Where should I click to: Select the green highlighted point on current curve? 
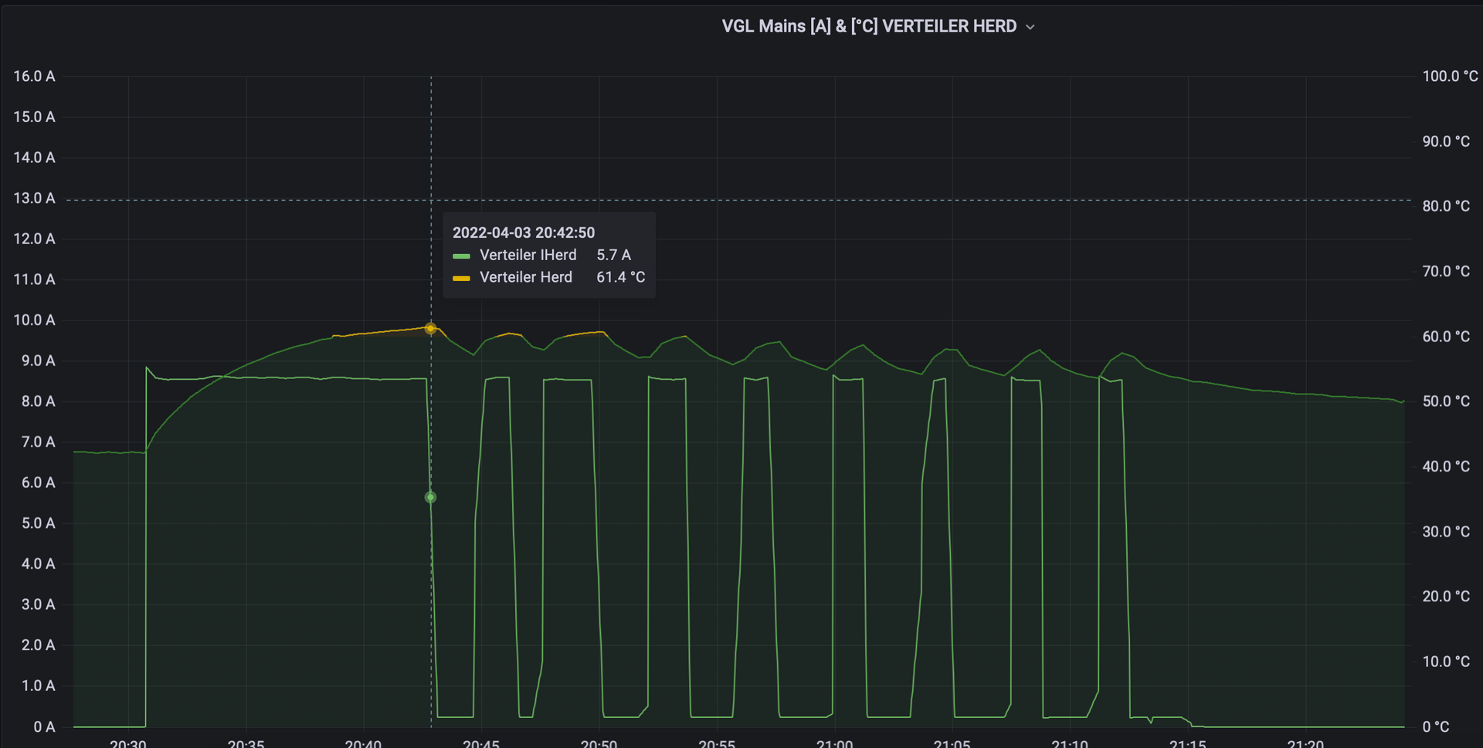tap(430, 497)
